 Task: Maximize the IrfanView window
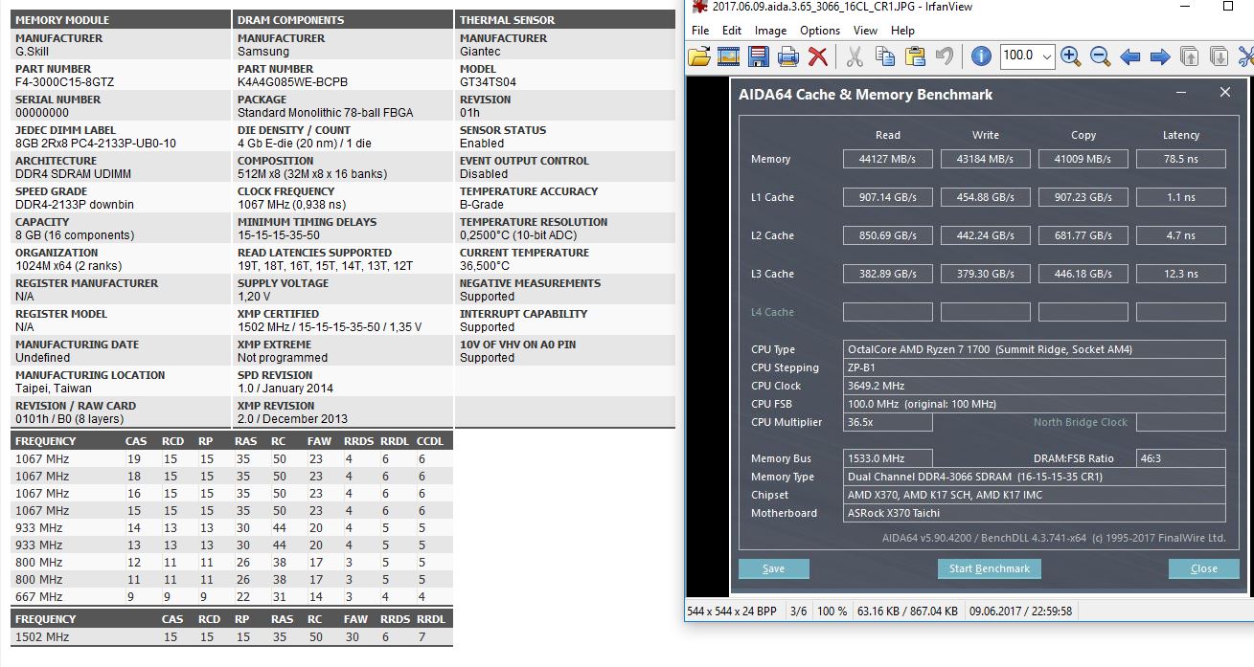click(x=1227, y=7)
